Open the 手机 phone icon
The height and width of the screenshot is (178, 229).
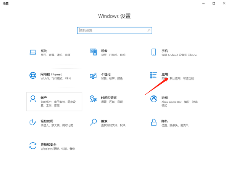point(154,52)
